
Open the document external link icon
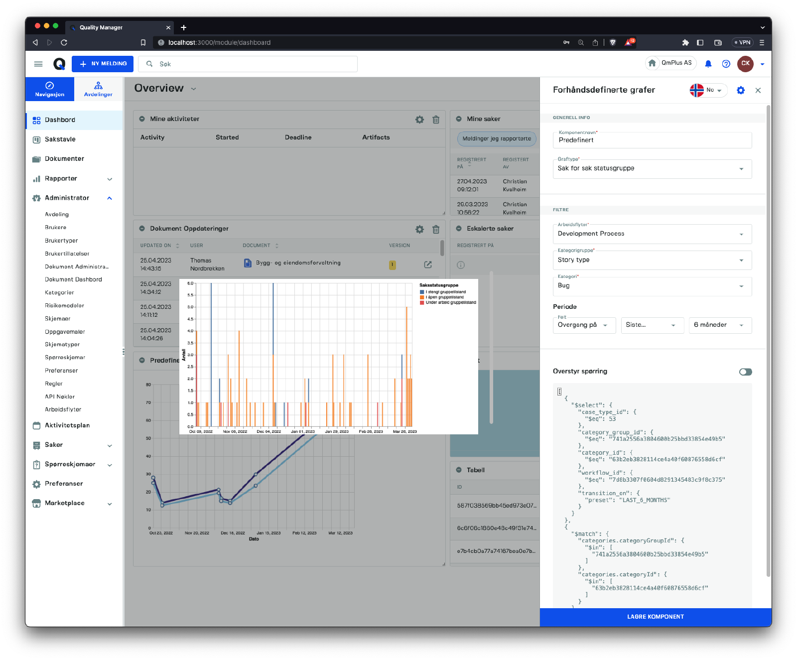[x=427, y=264]
